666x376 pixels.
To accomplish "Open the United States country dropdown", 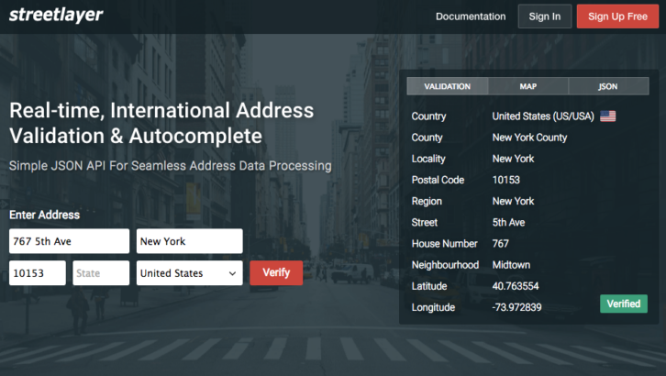I will [189, 273].
